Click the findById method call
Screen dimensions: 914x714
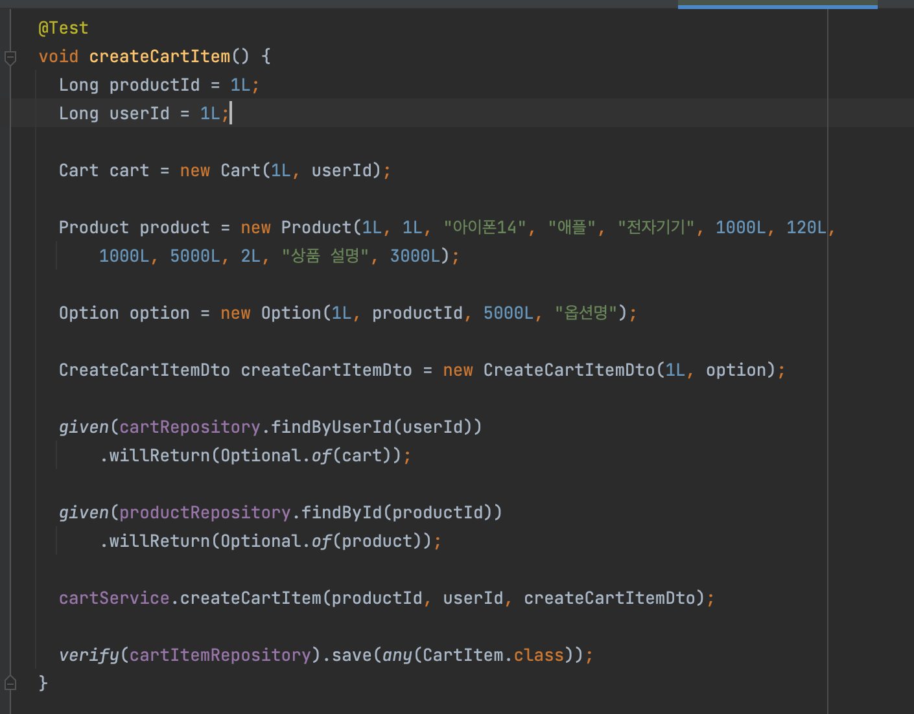click(342, 512)
